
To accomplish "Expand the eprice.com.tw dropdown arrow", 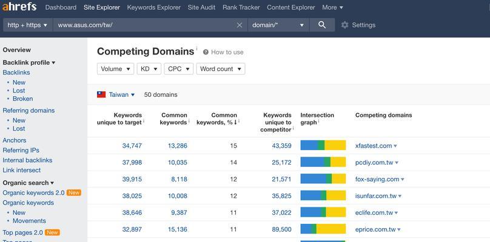I will coord(399,230).
